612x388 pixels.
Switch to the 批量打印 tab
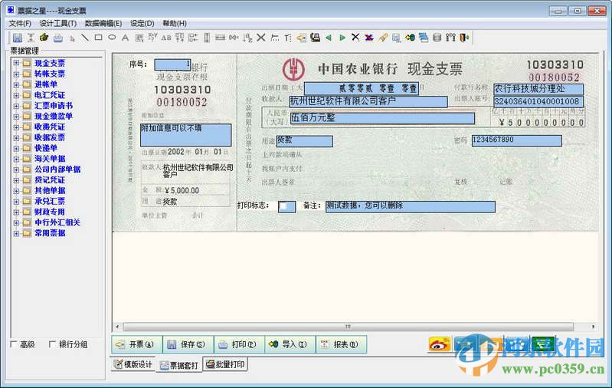coord(226,364)
